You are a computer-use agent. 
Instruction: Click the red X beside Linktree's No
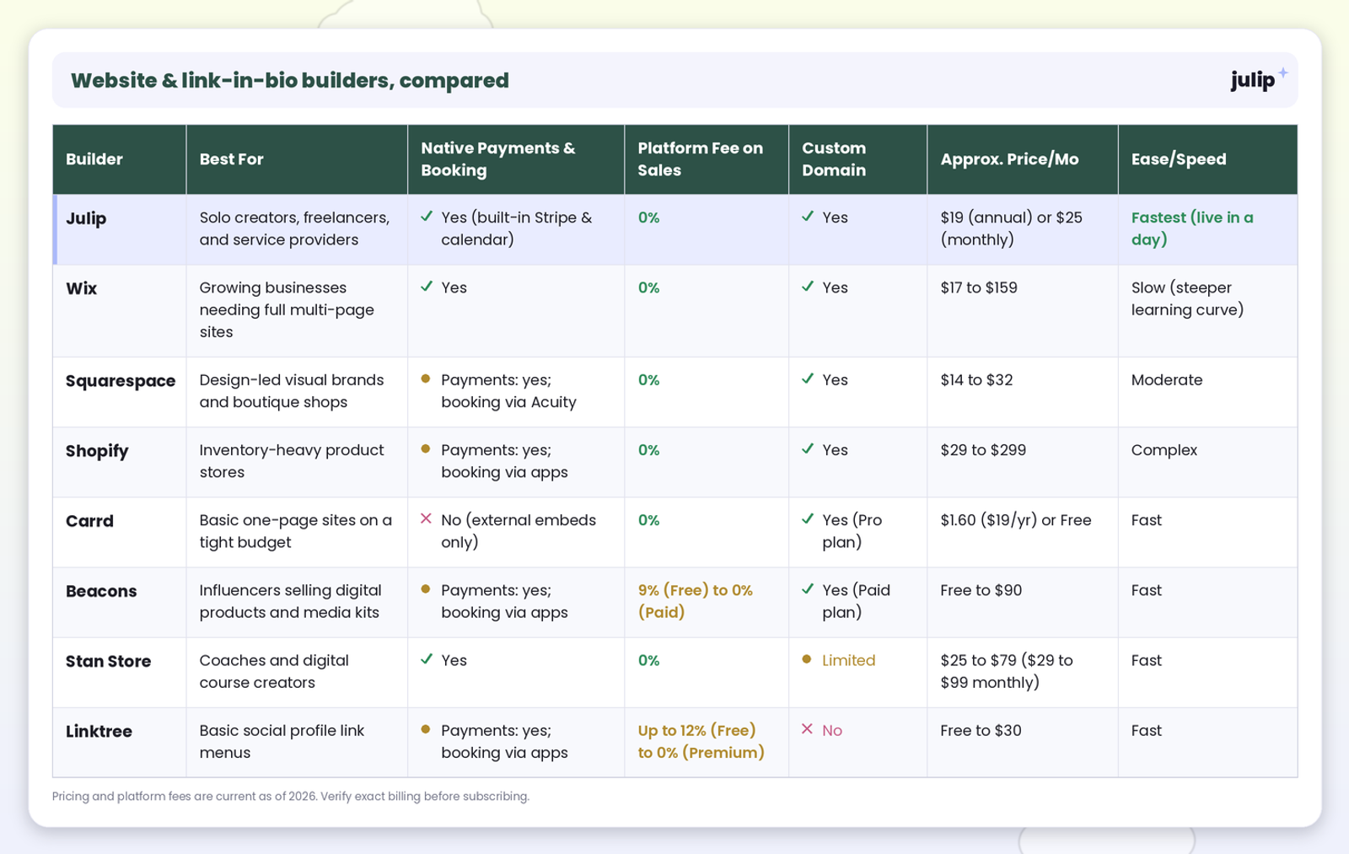pyautogui.click(x=807, y=729)
